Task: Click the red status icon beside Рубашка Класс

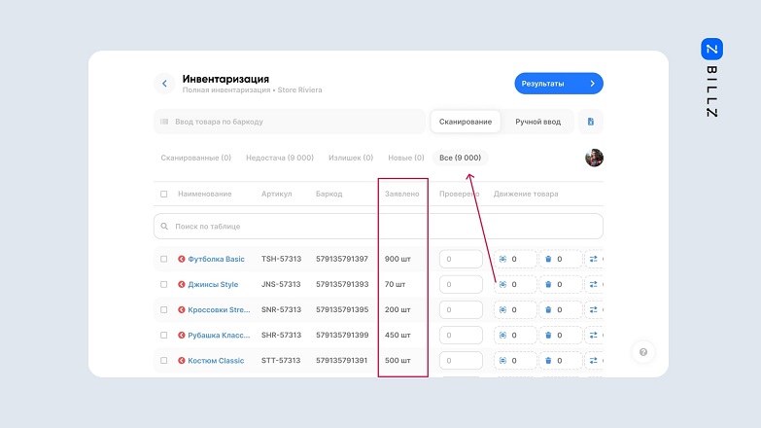Action: pos(181,335)
